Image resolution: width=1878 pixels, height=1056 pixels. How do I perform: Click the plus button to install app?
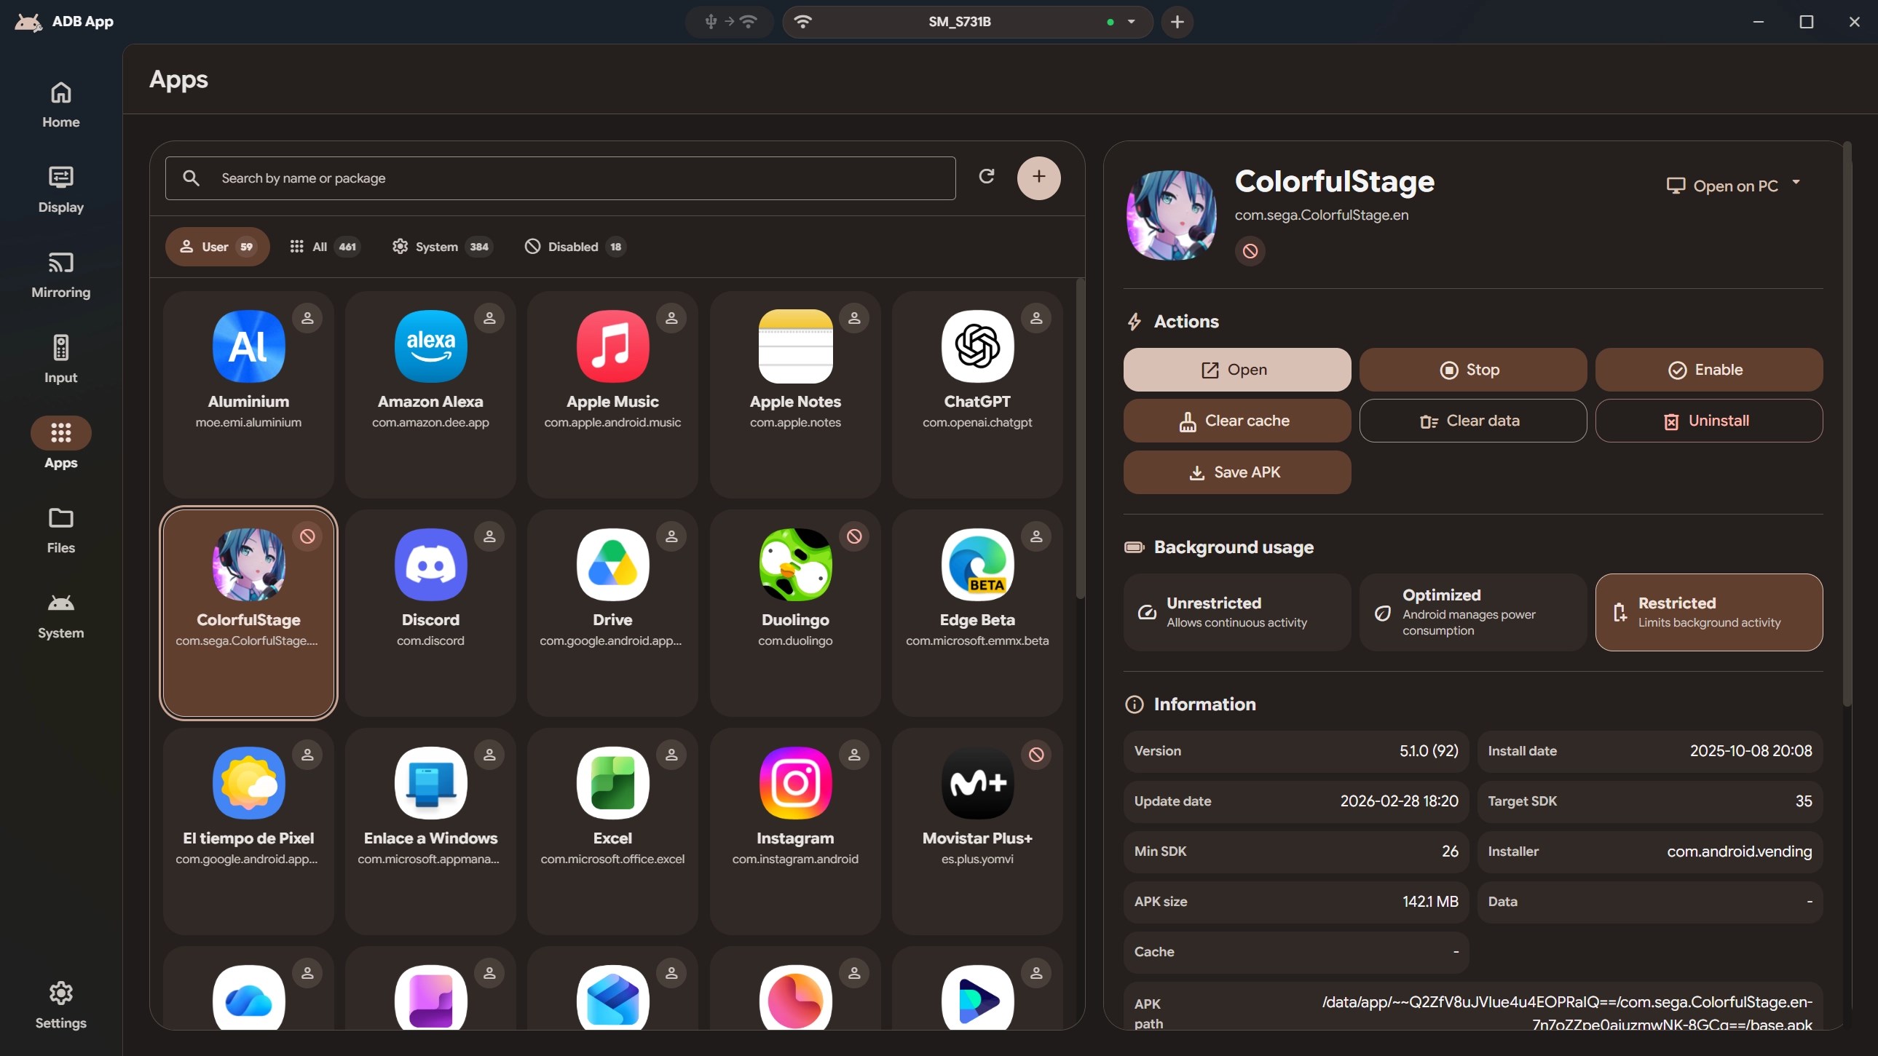(x=1038, y=177)
